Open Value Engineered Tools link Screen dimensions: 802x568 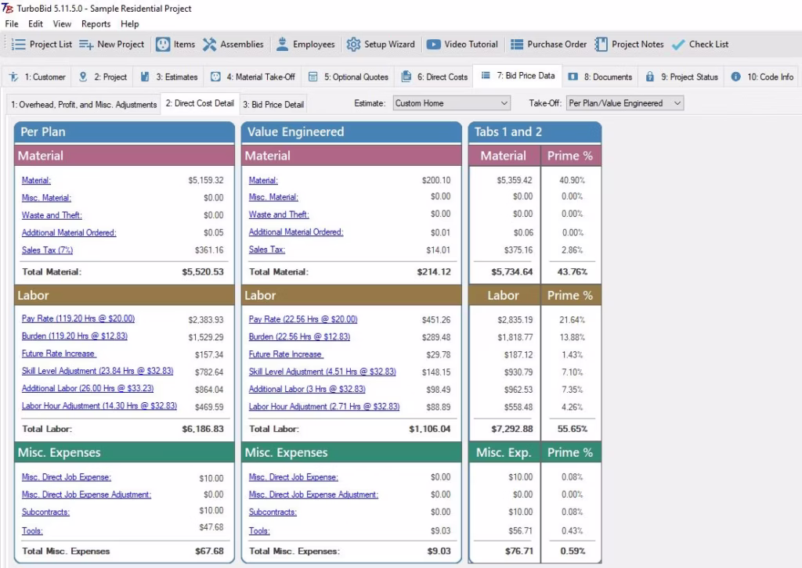pos(259,530)
